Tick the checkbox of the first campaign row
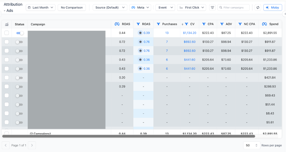 click(7, 33)
